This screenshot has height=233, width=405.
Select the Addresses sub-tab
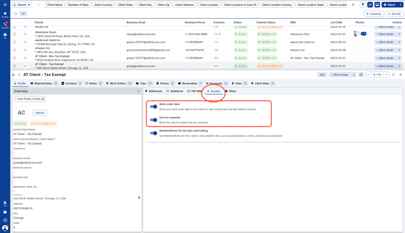[154, 91]
